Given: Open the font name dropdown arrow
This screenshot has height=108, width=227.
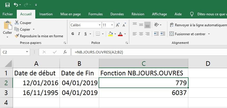Looking at the screenshot, I should coord(99,25).
